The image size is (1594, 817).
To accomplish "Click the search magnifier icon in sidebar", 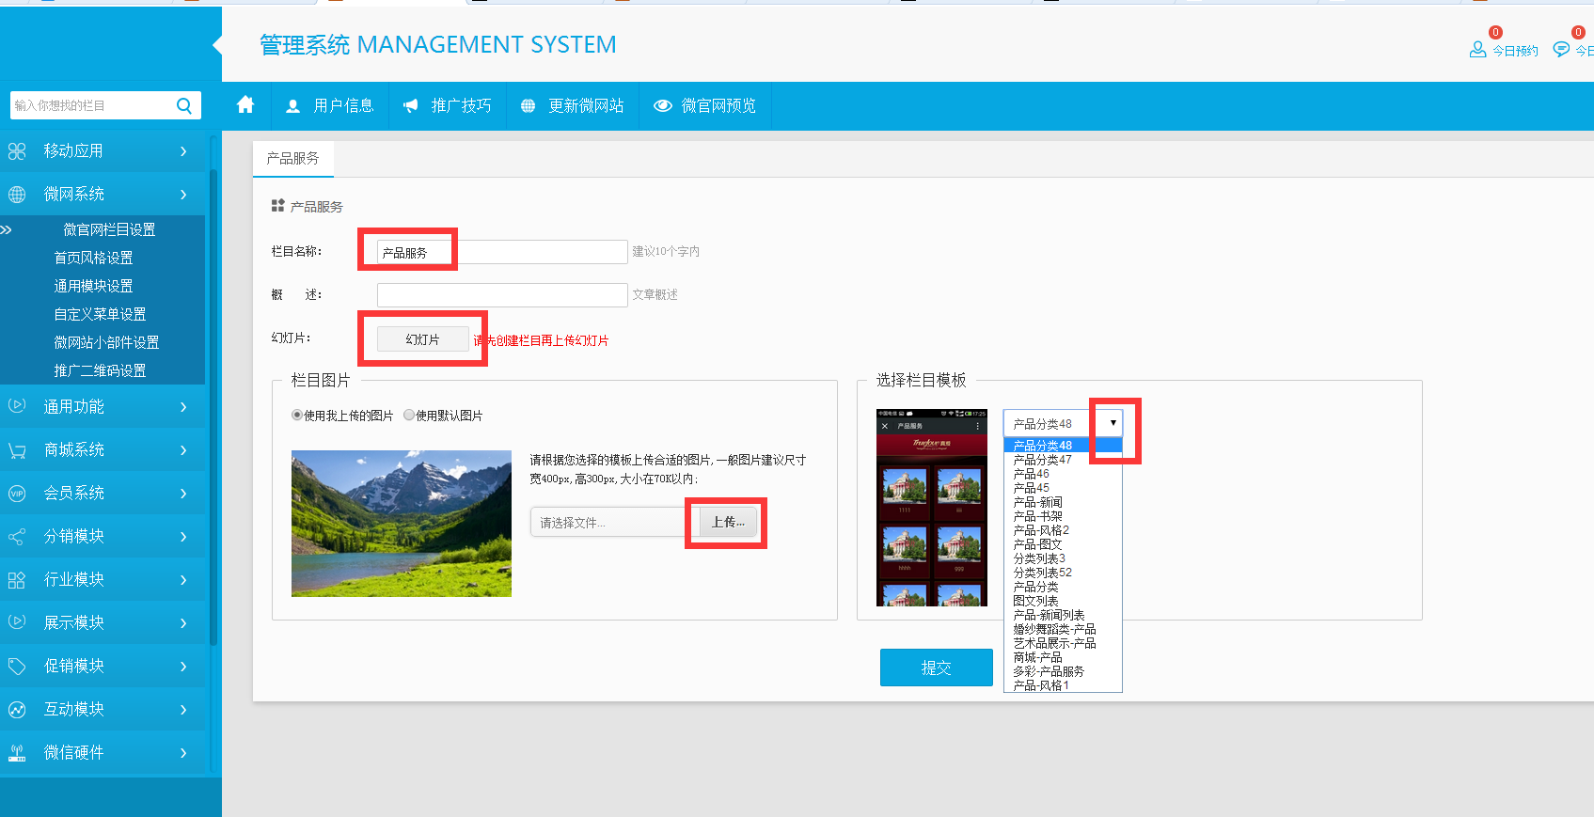I will coord(184,105).
